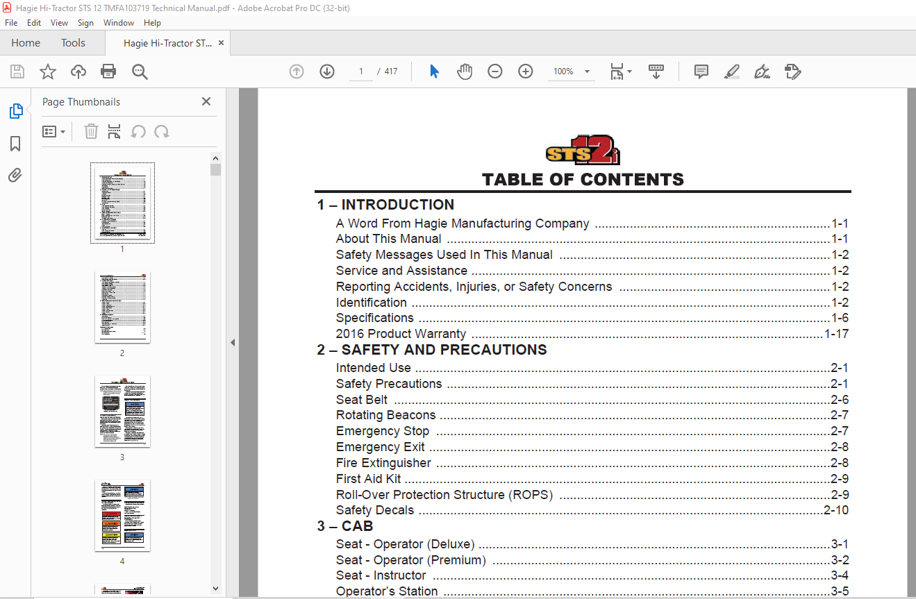The width and height of the screenshot is (916, 599).
Task: Open the Attachments paperclip panel
Action: (x=15, y=176)
